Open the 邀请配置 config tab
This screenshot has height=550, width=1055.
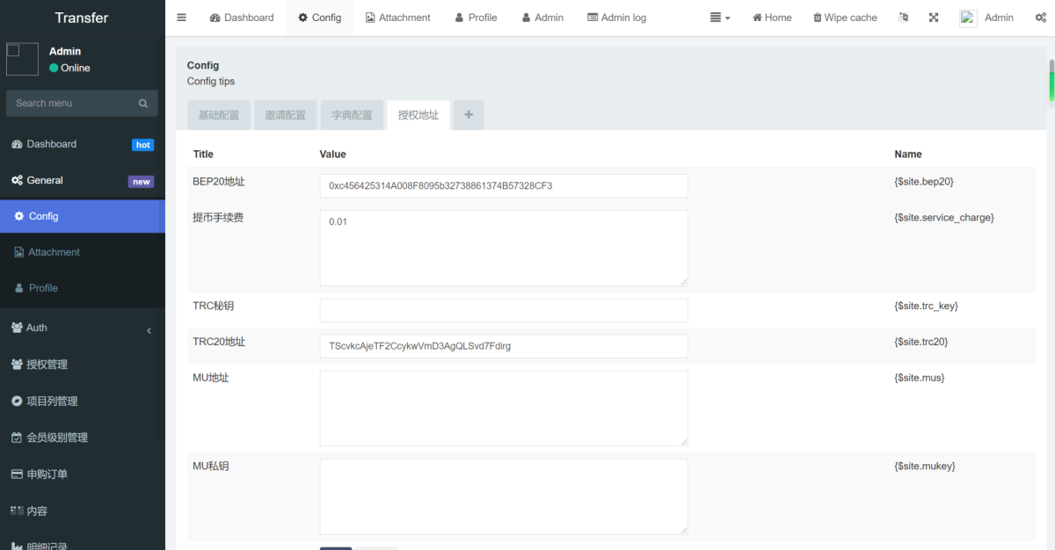pyautogui.click(x=286, y=115)
